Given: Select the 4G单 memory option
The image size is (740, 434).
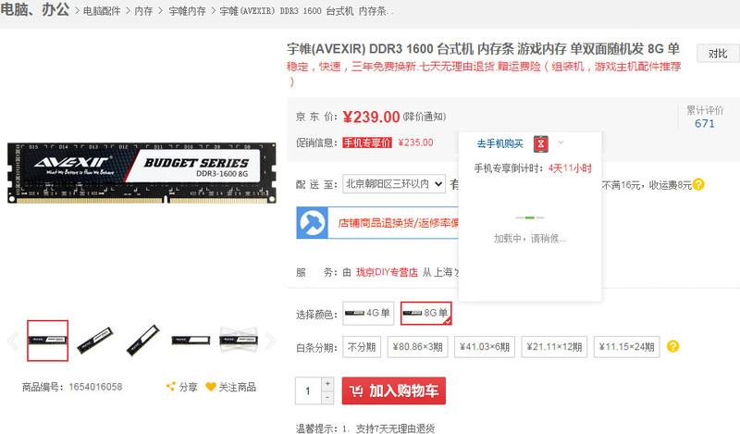Looking at the screenshot, I should tap(368, 313).
